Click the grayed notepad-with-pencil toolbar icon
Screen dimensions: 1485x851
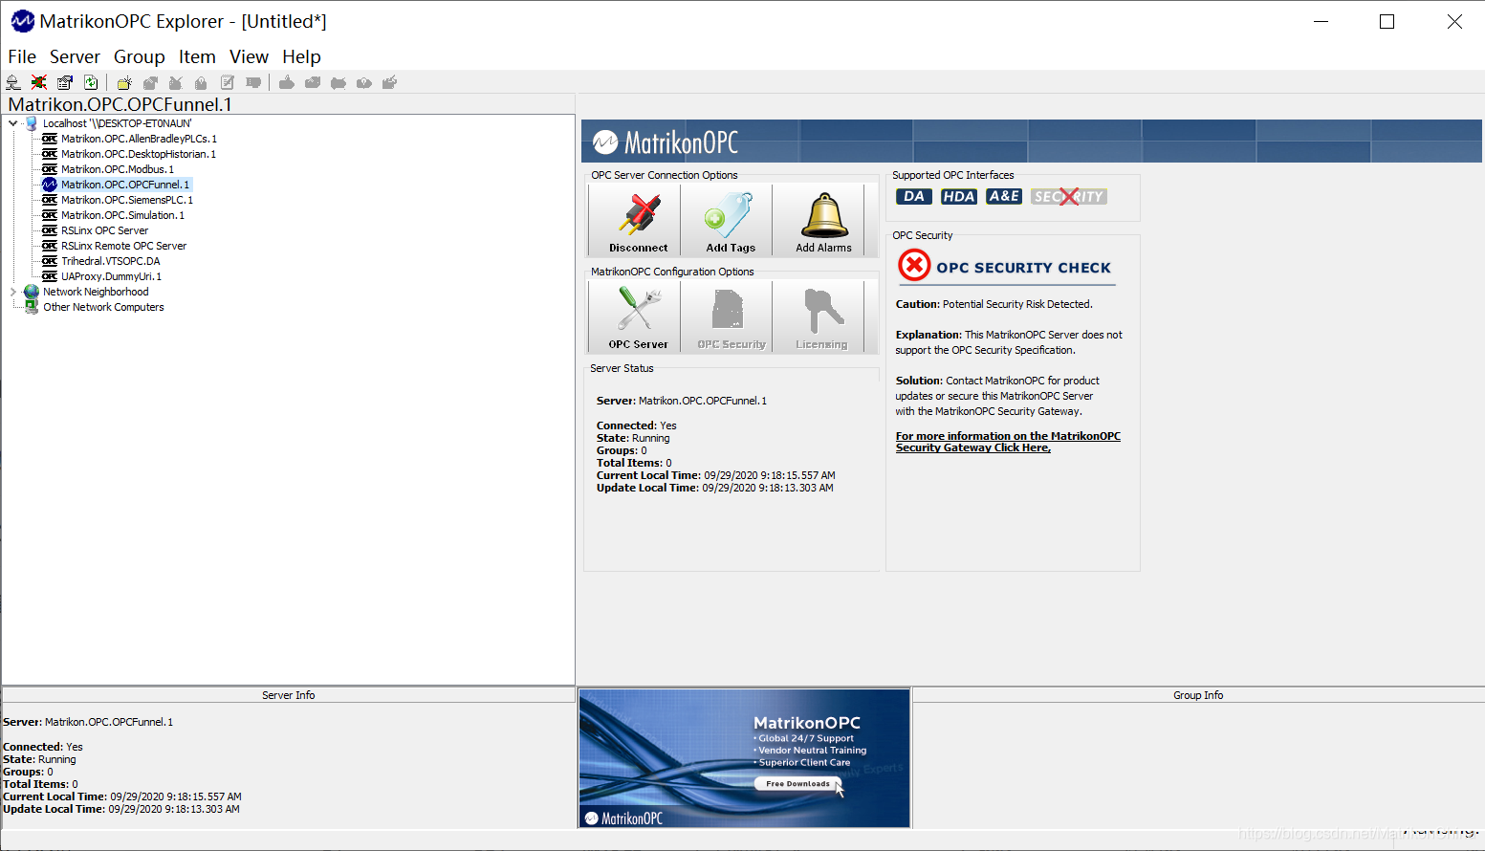(228, 83)
